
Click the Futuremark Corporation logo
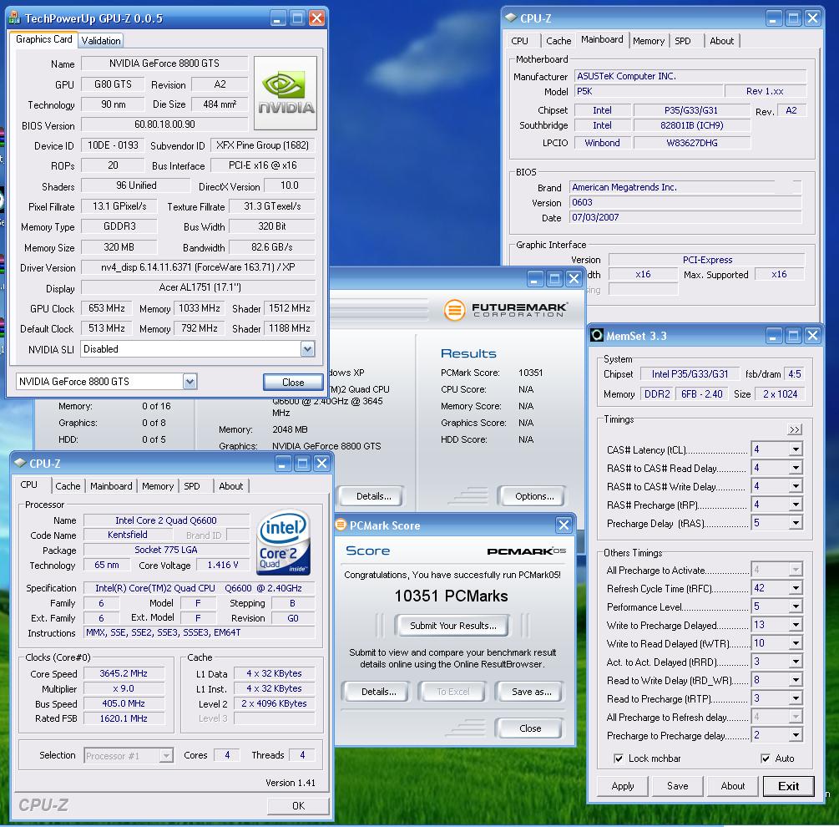506,310
